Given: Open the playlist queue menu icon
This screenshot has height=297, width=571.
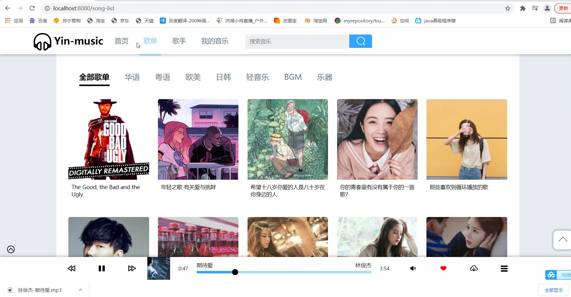Looking at the screenshot, I should 504,269.
